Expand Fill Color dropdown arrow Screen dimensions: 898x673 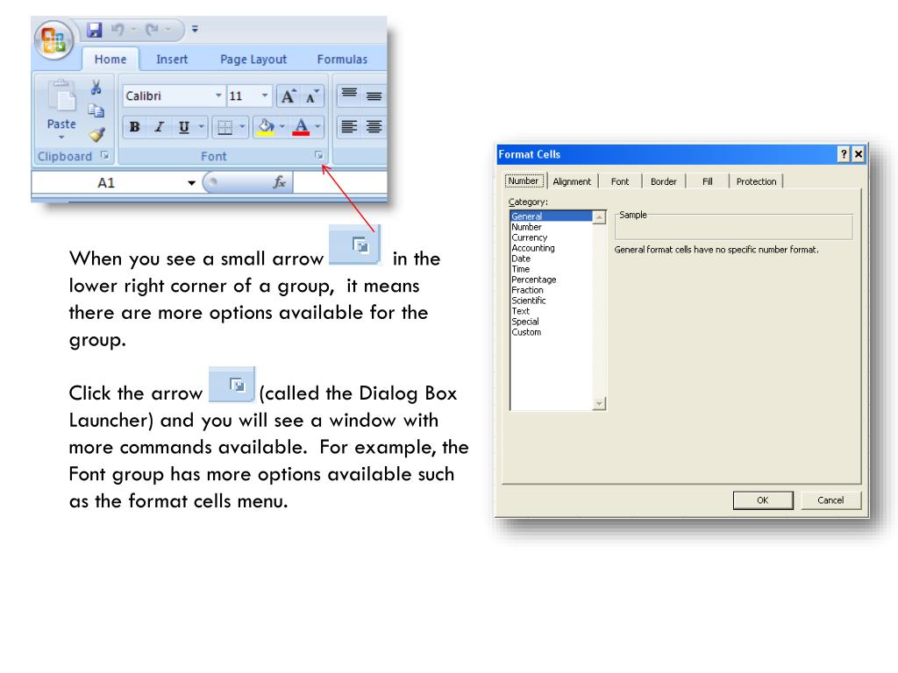(282, 127)
